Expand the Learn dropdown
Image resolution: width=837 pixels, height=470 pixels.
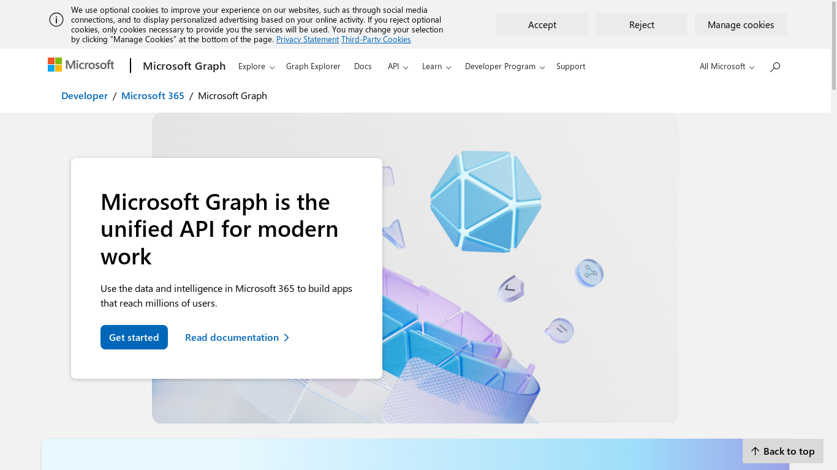pos(436,66)
